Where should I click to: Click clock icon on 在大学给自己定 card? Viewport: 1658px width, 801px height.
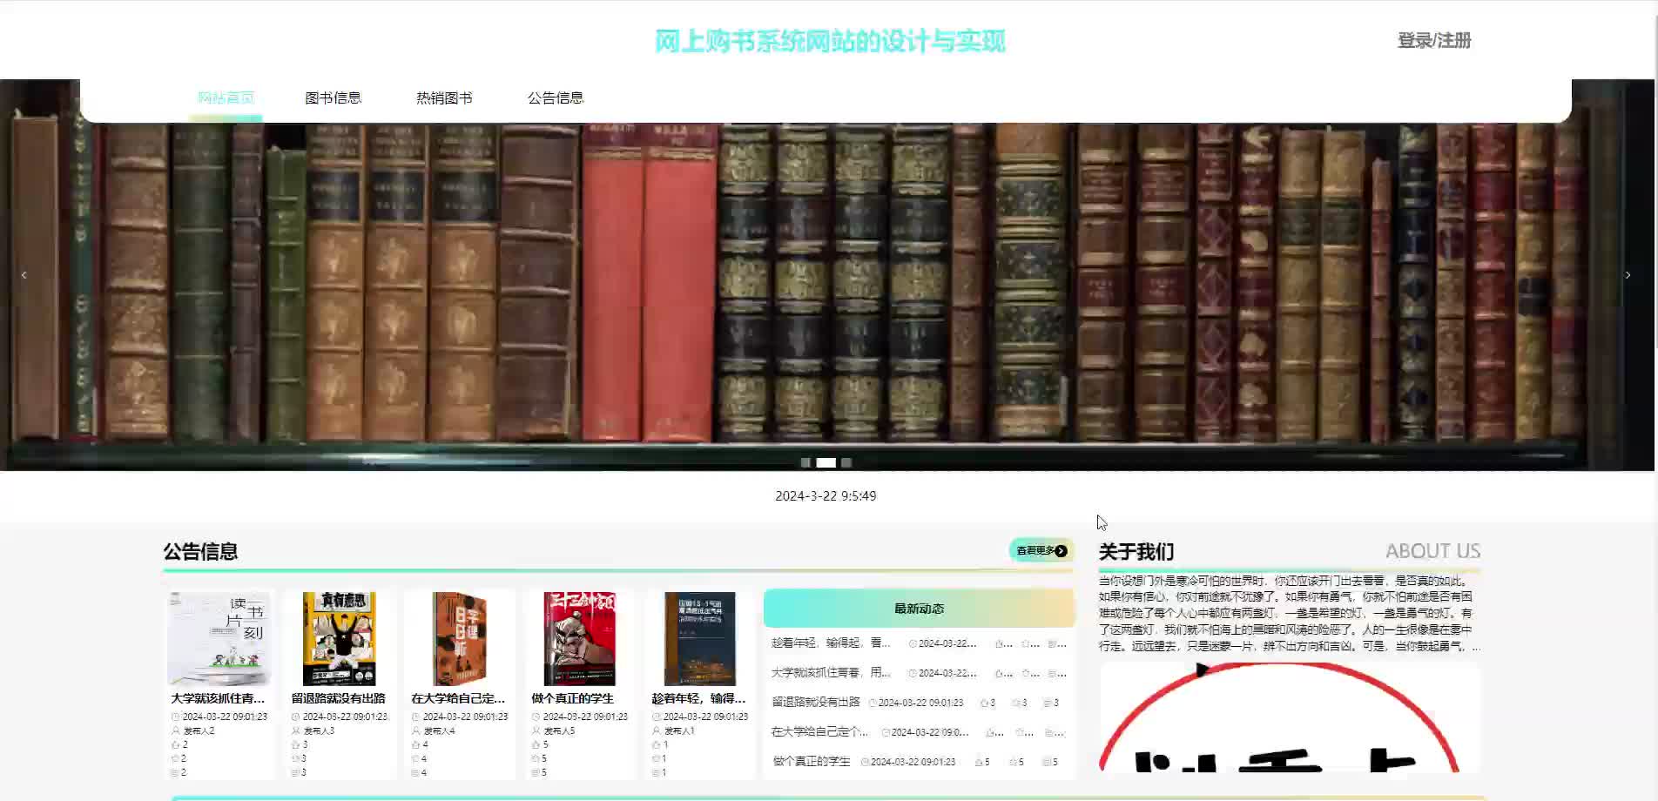(415, 717)
